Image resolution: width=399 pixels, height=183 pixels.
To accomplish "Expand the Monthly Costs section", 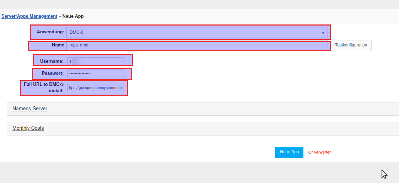I will 28,128.
